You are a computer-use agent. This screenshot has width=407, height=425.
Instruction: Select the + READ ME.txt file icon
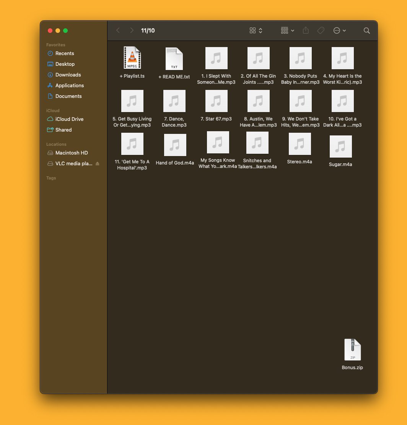coord(174,59)
